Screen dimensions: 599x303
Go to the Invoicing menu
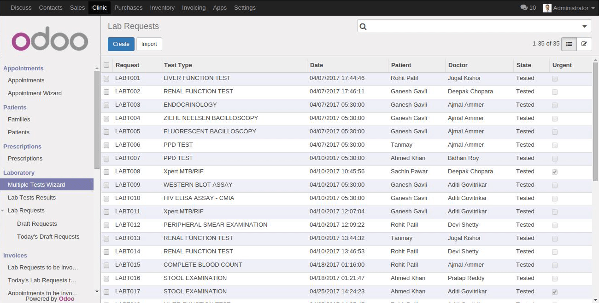click(194, 8)
